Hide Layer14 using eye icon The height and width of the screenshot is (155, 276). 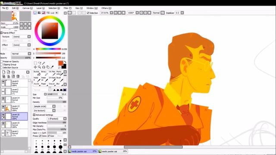point(3,98)
